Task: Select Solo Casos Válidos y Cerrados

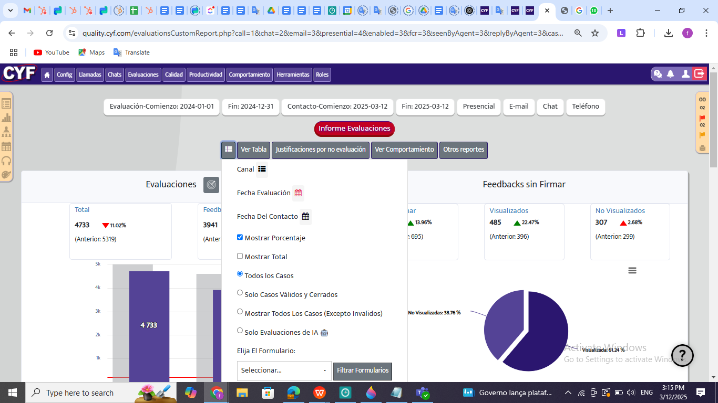Action: click(240, 293)
